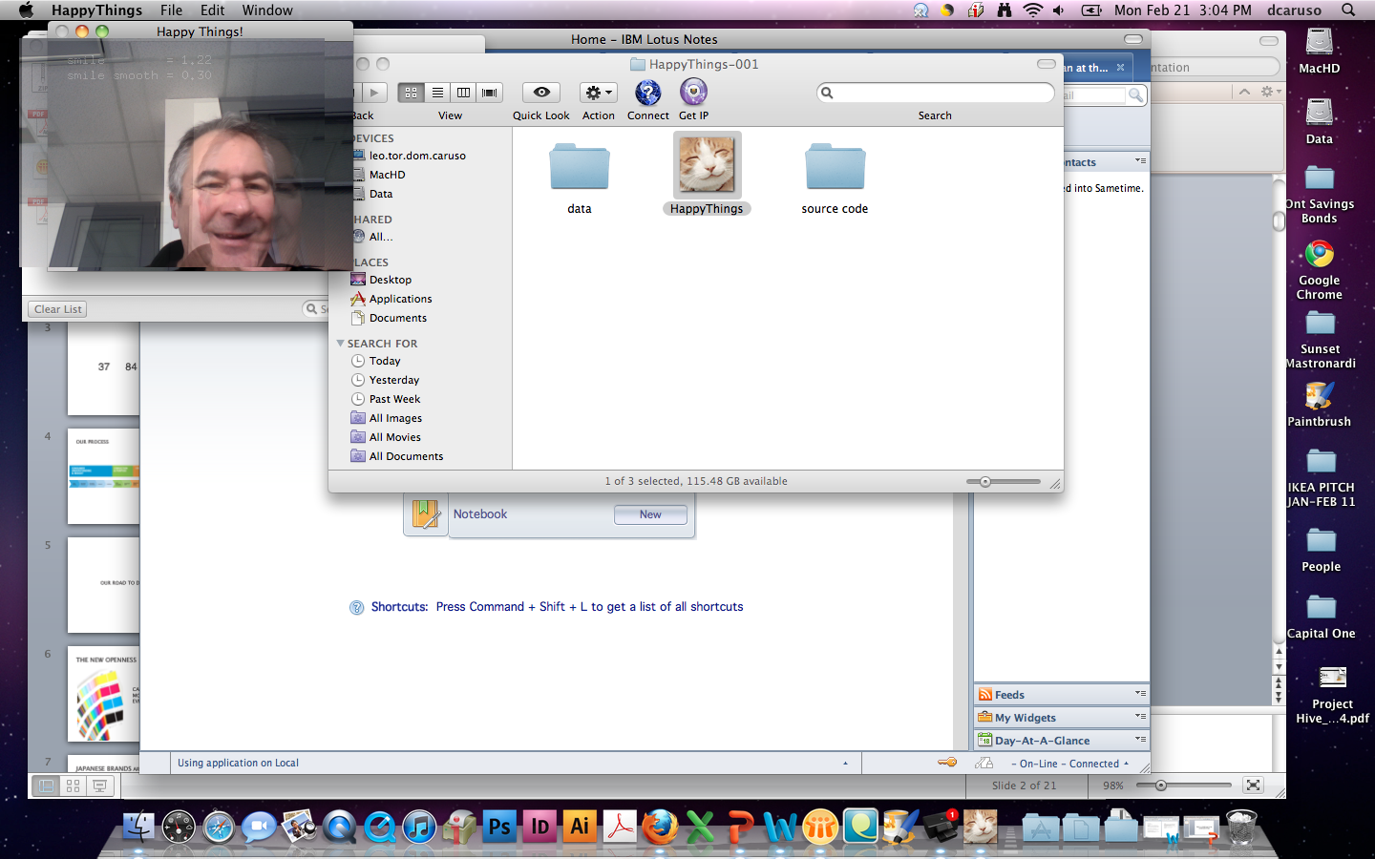1375x859 pixels.
Task: Open Google Chrome desktop shortcut
Action: 1320,256
